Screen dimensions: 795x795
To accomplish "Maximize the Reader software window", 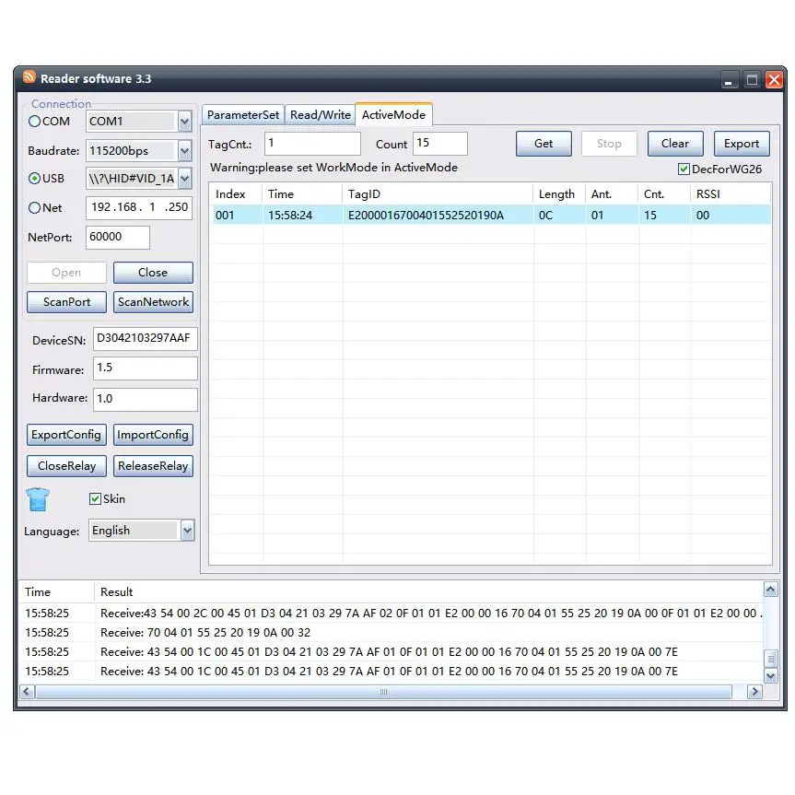I will click(x=752, y=80).
